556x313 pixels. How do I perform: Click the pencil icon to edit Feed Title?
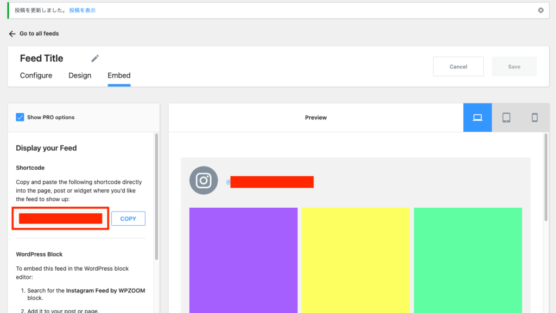[95, 59]
